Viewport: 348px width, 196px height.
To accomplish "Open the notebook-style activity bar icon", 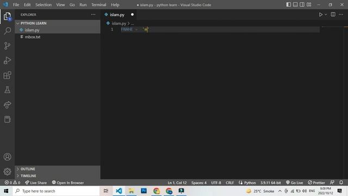I will 7,119.
